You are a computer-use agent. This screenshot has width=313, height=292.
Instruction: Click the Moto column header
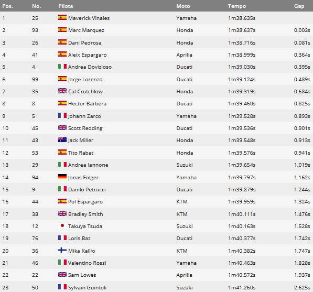click(x=183, y=6)
